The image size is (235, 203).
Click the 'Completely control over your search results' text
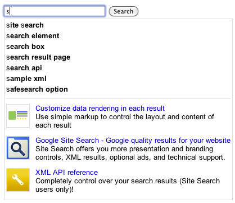[128, 181]
